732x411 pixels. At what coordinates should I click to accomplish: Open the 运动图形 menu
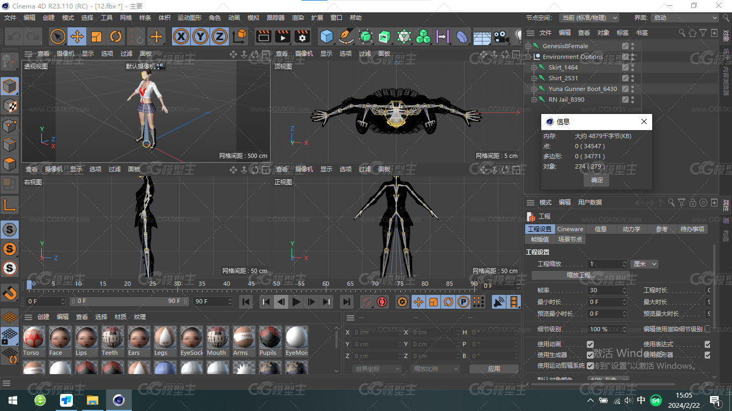pos(190,18)
